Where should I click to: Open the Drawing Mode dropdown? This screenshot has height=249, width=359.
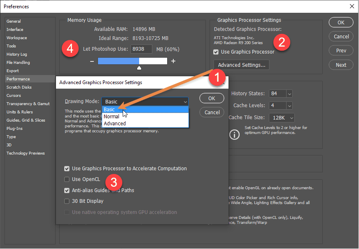click(x=145, y=101)
